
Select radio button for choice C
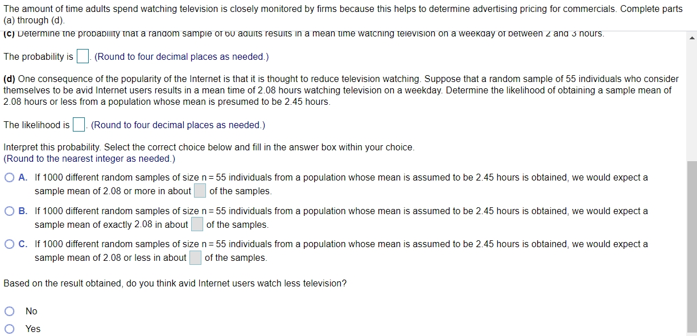click(9, 244)
